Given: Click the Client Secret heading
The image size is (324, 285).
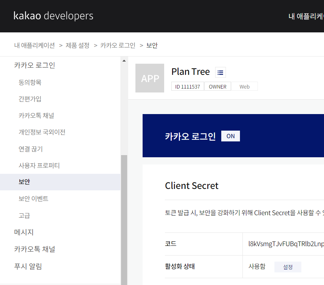Looking at the screenshot, I should [191, 186].
